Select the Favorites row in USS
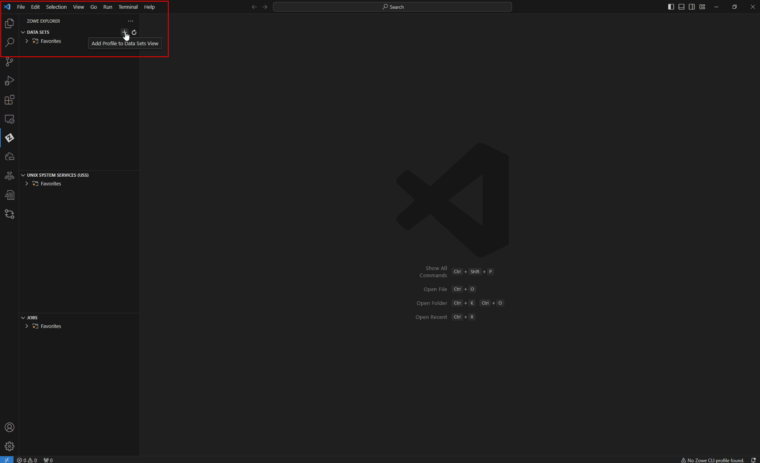Screen dimensions: 760x463 (79, 183)
